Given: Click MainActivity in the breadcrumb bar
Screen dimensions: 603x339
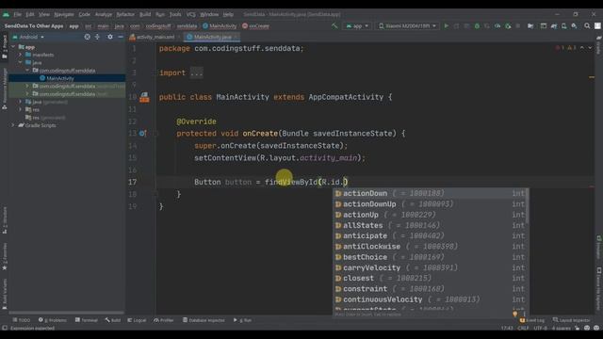Looking at the screenshot, I should click(220, 26).
